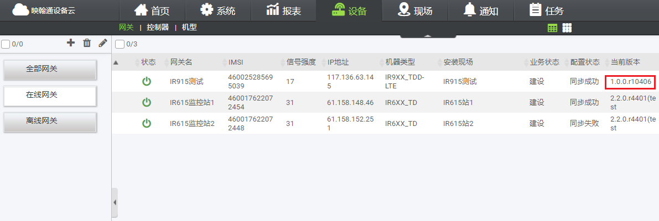Image resolution: width=659 pixels, height=221 pixels.
Task: Open gateway IR615监控站1 entry
Action: [191, 103]
